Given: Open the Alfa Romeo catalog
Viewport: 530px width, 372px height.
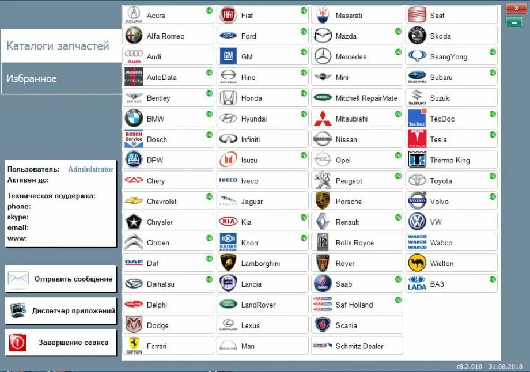Looking at the screenshot, I should click(168, 36).
